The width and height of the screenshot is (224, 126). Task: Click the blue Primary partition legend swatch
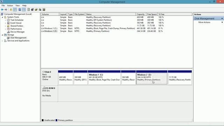(56, 120)
